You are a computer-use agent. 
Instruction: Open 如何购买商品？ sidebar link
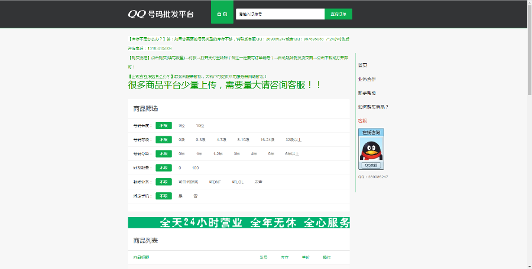pos(373,107)
